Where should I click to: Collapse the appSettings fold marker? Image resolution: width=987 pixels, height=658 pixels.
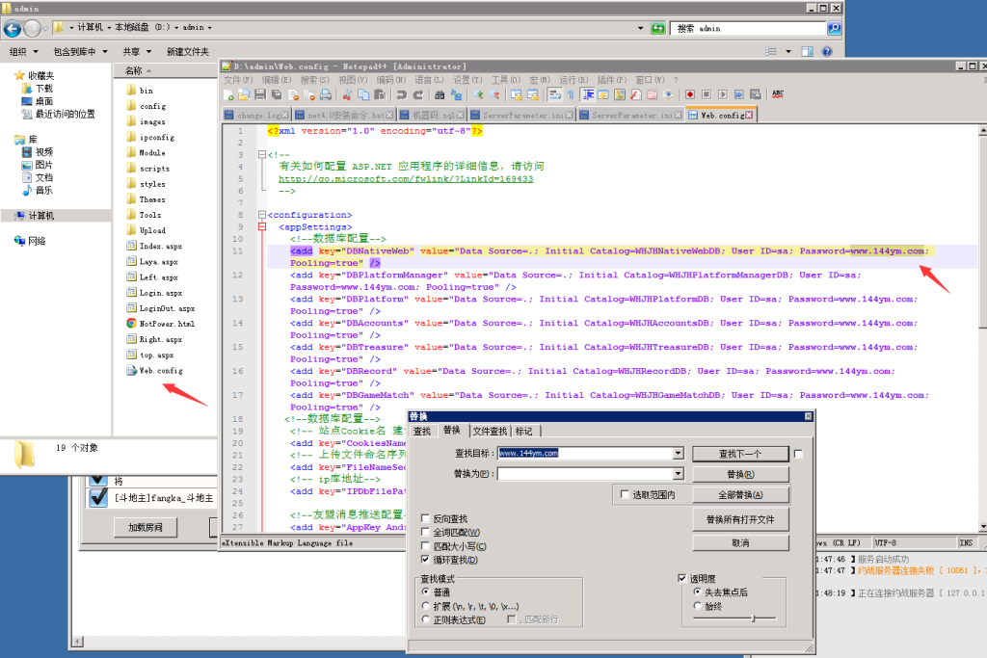click(x=261, y=227)
